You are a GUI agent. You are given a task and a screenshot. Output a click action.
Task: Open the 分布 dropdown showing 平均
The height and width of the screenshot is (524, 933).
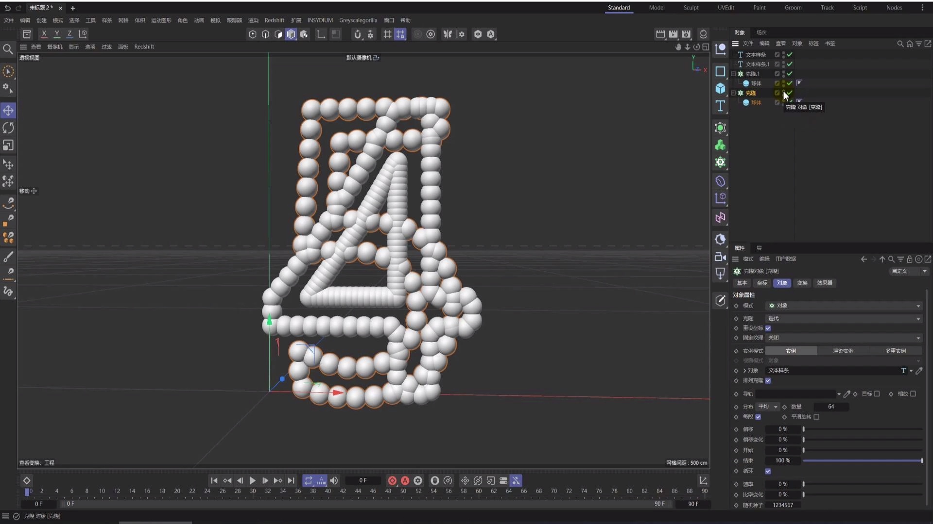[768, 407]
